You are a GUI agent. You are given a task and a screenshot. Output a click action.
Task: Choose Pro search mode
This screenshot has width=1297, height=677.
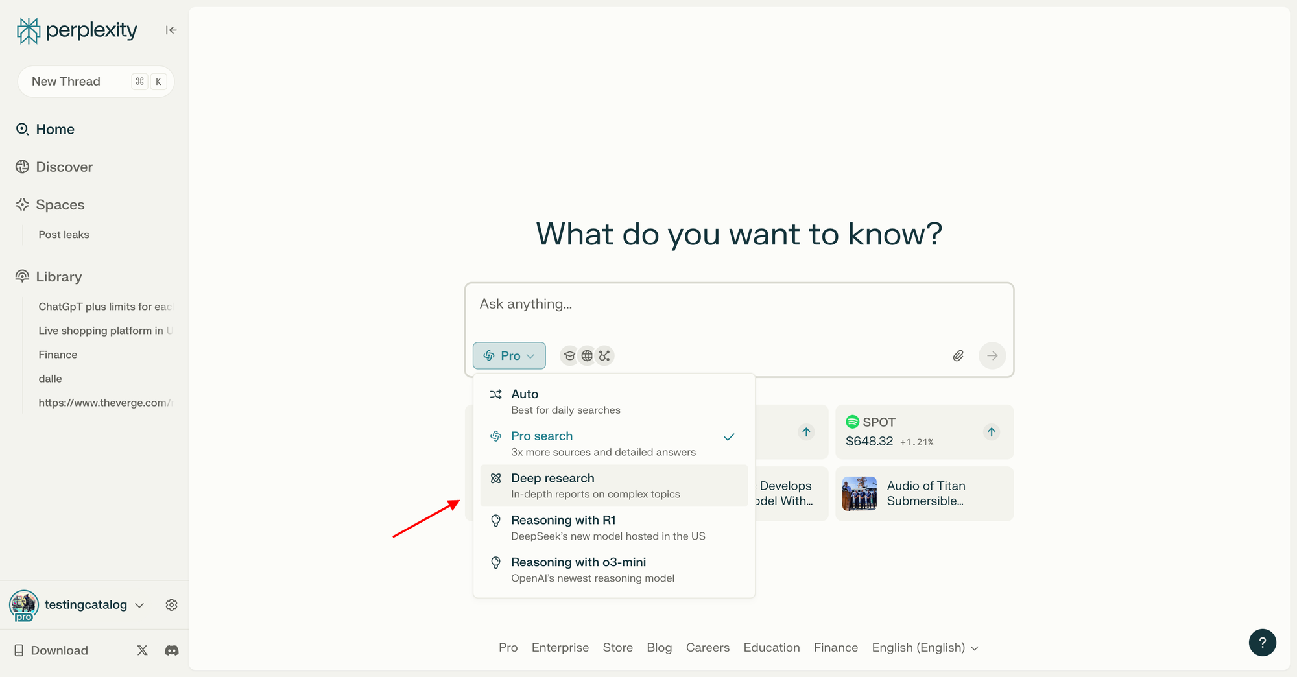(613, 444)
